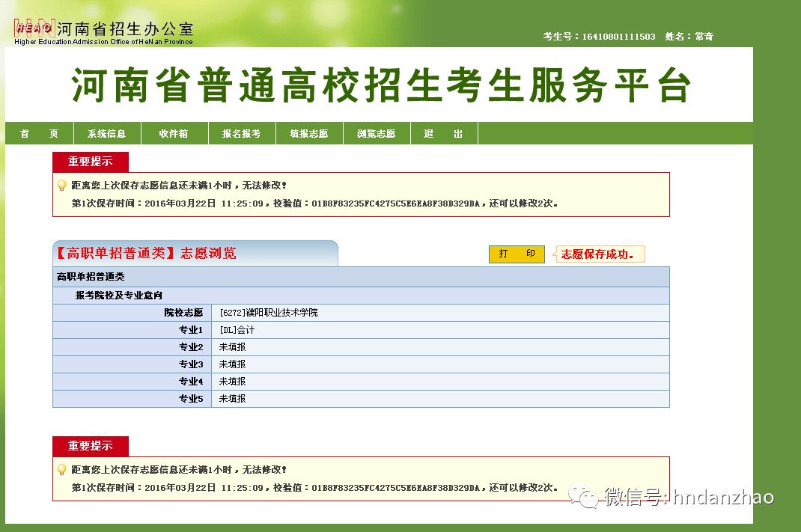Open the 收件箱 inbox menu
This screenshot has width=801, height=532.
click(x=174, y=134)
